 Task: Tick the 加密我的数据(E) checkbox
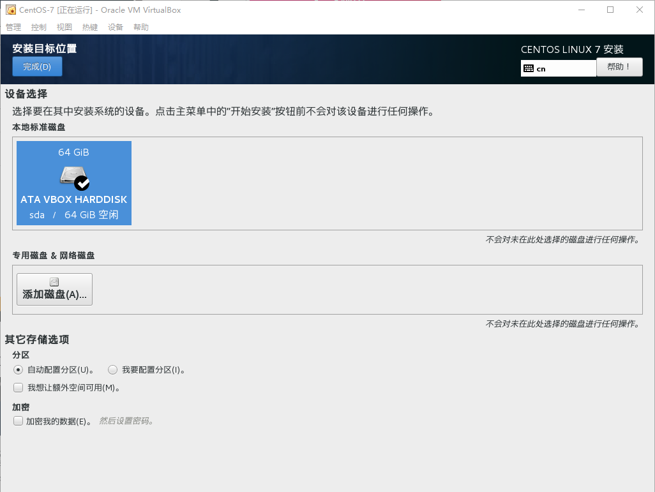coord(18,421)
